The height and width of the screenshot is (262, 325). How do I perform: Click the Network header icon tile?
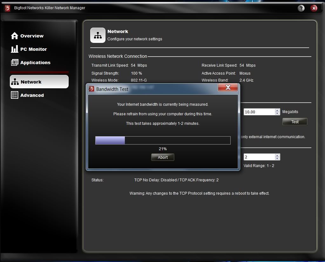tap(98, 35)
